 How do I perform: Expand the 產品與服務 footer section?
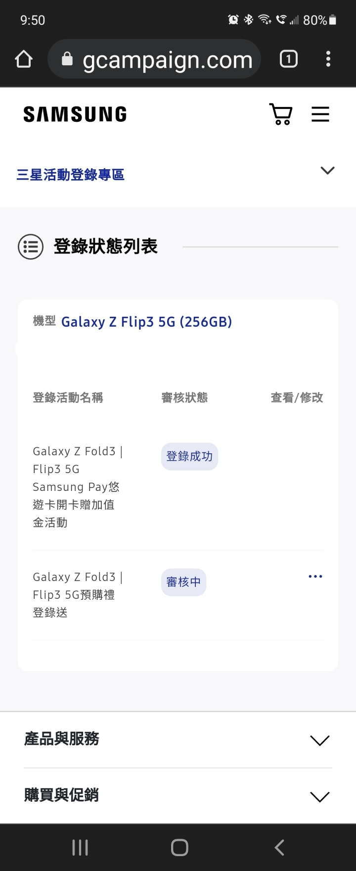(x=178, y=740)
